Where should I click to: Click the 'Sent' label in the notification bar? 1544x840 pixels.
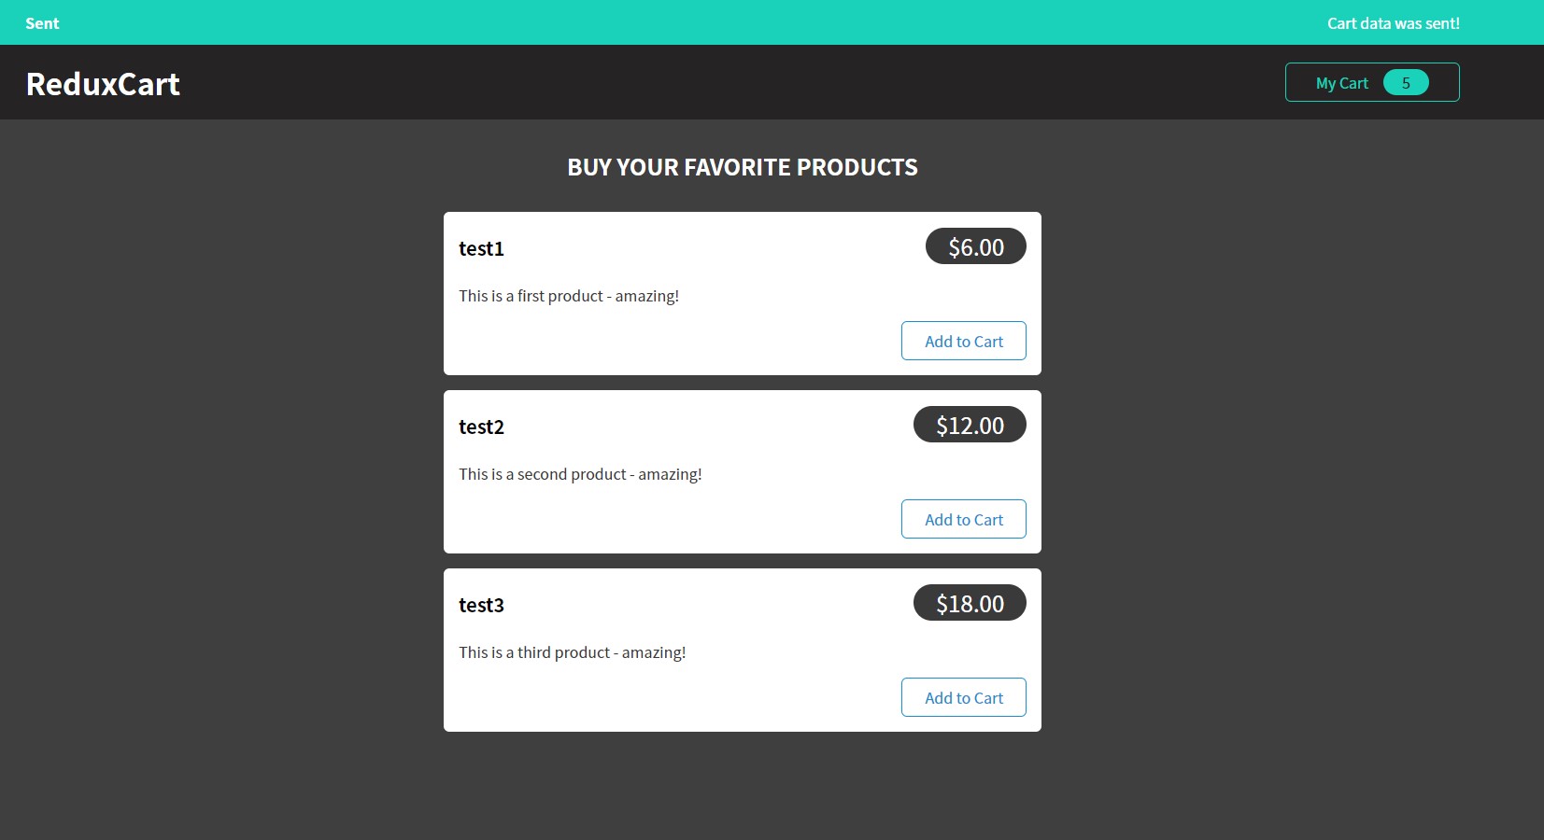coord(42,22)
